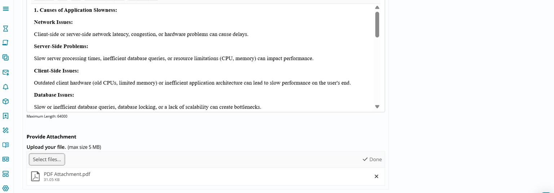Click the scroll document sidebar icon

click(6, 43)
